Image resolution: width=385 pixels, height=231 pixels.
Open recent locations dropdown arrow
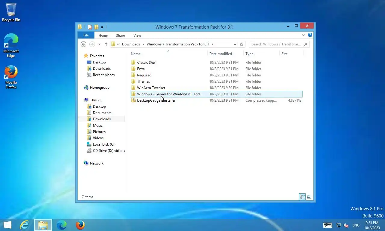[99, 44]
